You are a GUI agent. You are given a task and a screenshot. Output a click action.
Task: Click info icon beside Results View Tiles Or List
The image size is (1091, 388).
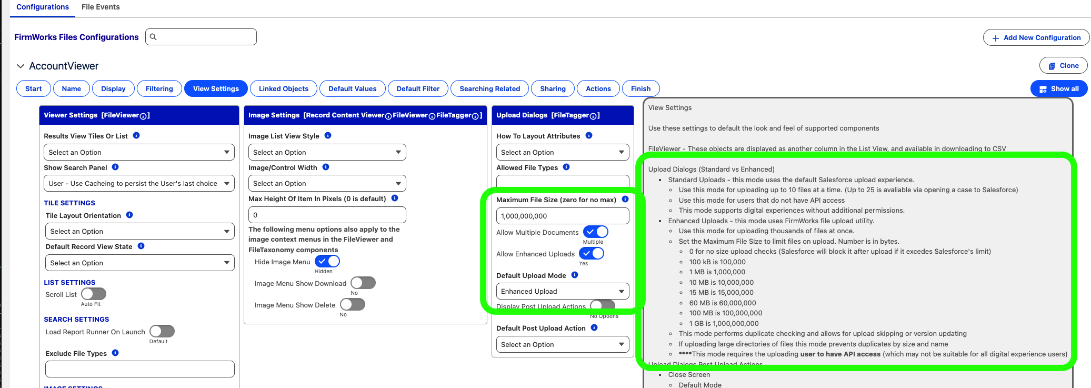(x=136, y=135)
